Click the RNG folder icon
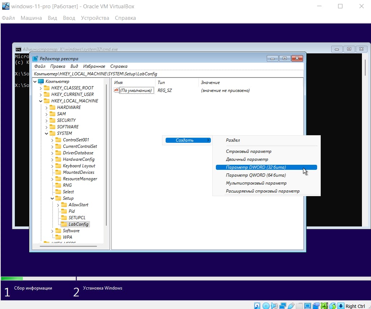The height and width of the screenshot is (309, 371). (x=58, y=185)
